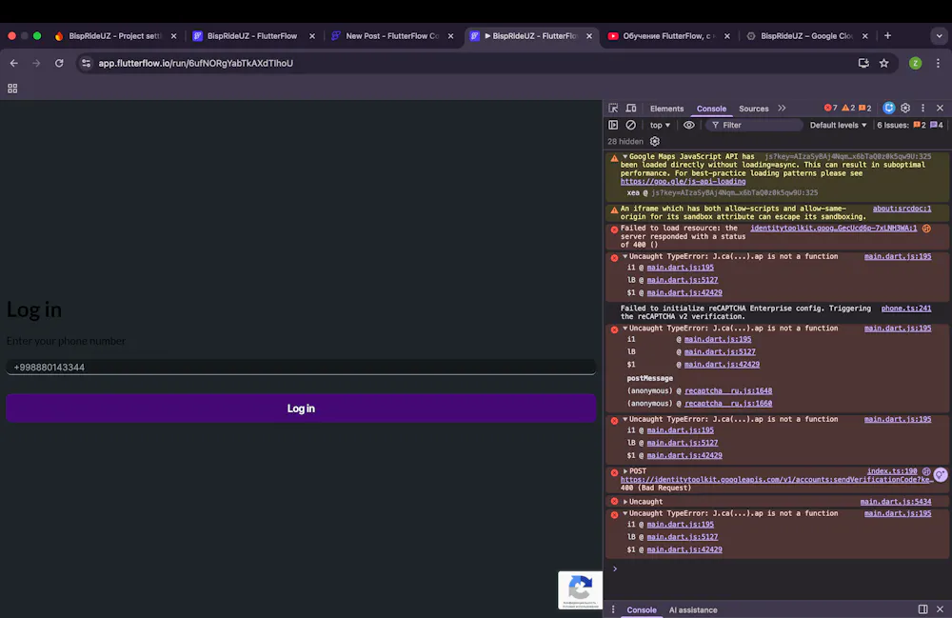Expand the collapsed Uncaught error entry
The width and height of the screenshot is (952, 618).
coord(625,502)
